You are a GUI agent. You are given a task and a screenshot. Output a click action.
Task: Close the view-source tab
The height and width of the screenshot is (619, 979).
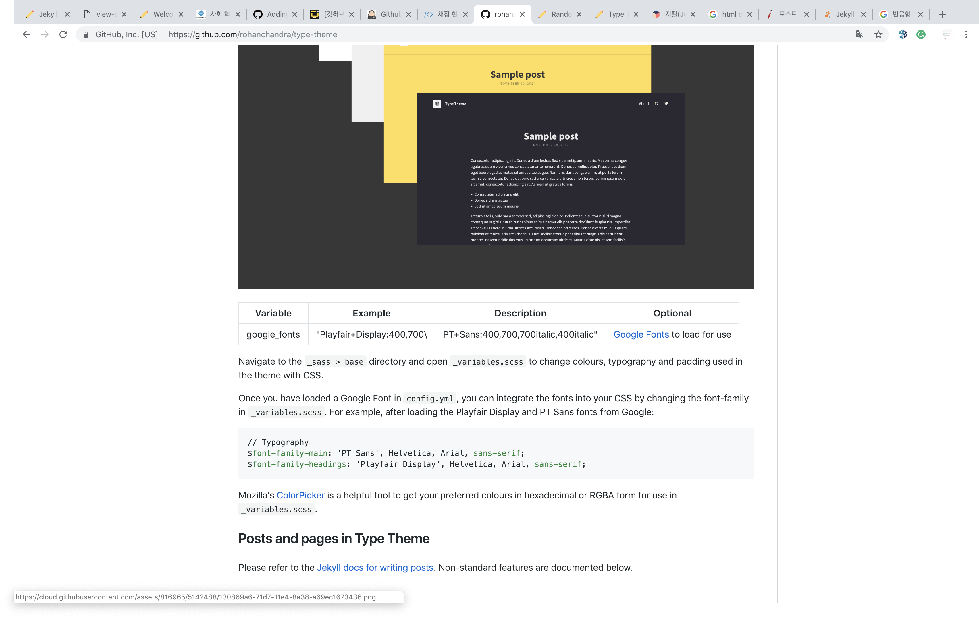pyautogui.click(x=124, y=14)
